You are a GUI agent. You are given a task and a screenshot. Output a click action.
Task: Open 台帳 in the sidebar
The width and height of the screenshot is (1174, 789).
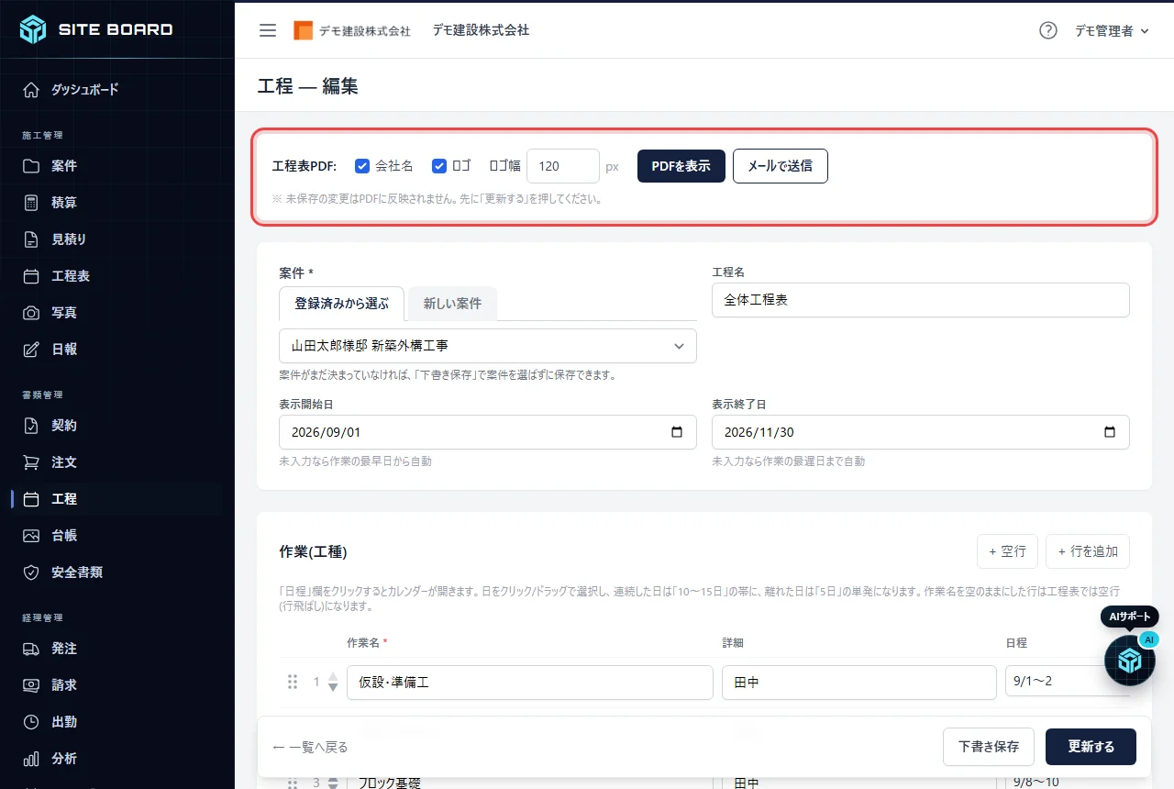[x=117, y=536]
